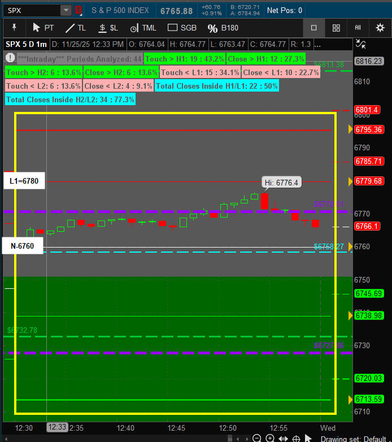Open the SPX symbol dropdown arrow
This screenshot has height=442, width=392.
point(66,10)
